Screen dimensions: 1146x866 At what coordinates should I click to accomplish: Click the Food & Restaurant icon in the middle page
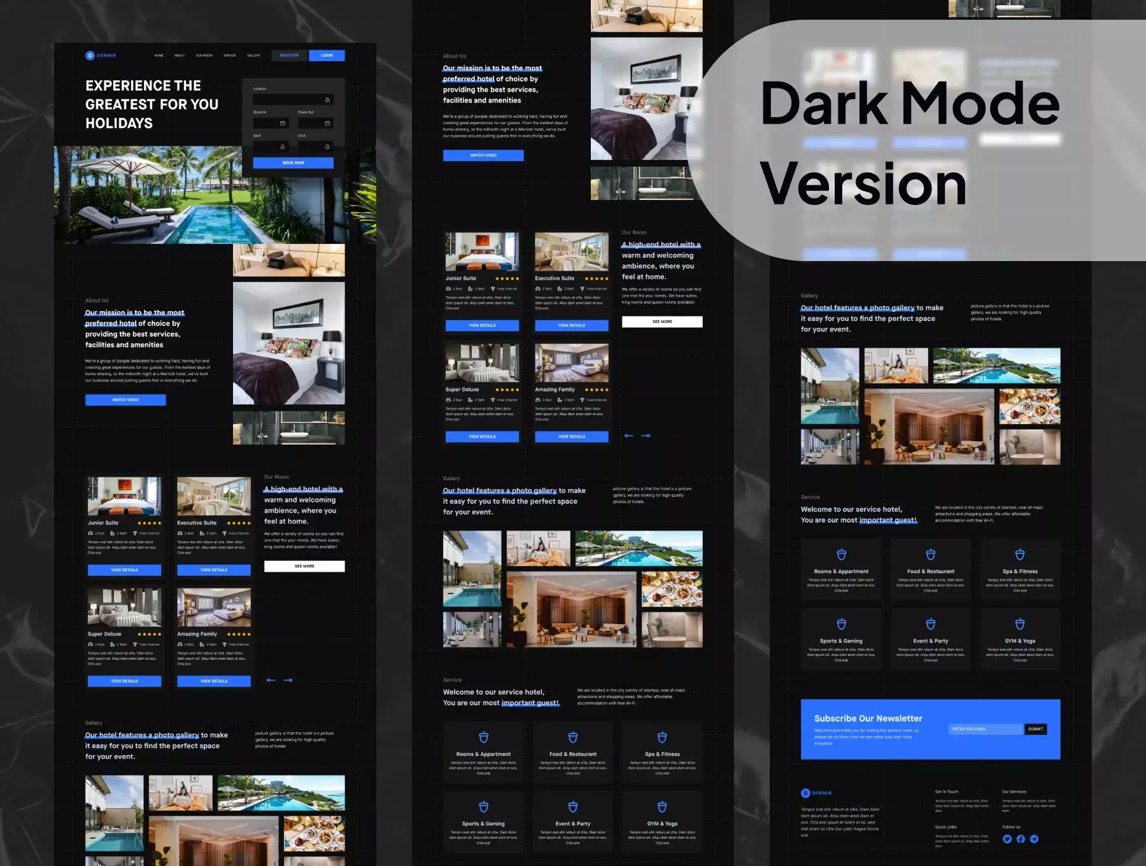(x=573, y=737)
